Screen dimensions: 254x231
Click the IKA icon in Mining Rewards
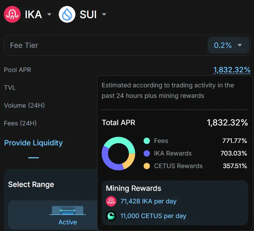pos(111,201)
